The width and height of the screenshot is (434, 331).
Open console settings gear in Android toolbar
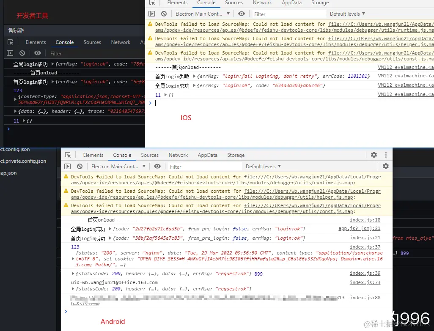click(x=385, y=166)
